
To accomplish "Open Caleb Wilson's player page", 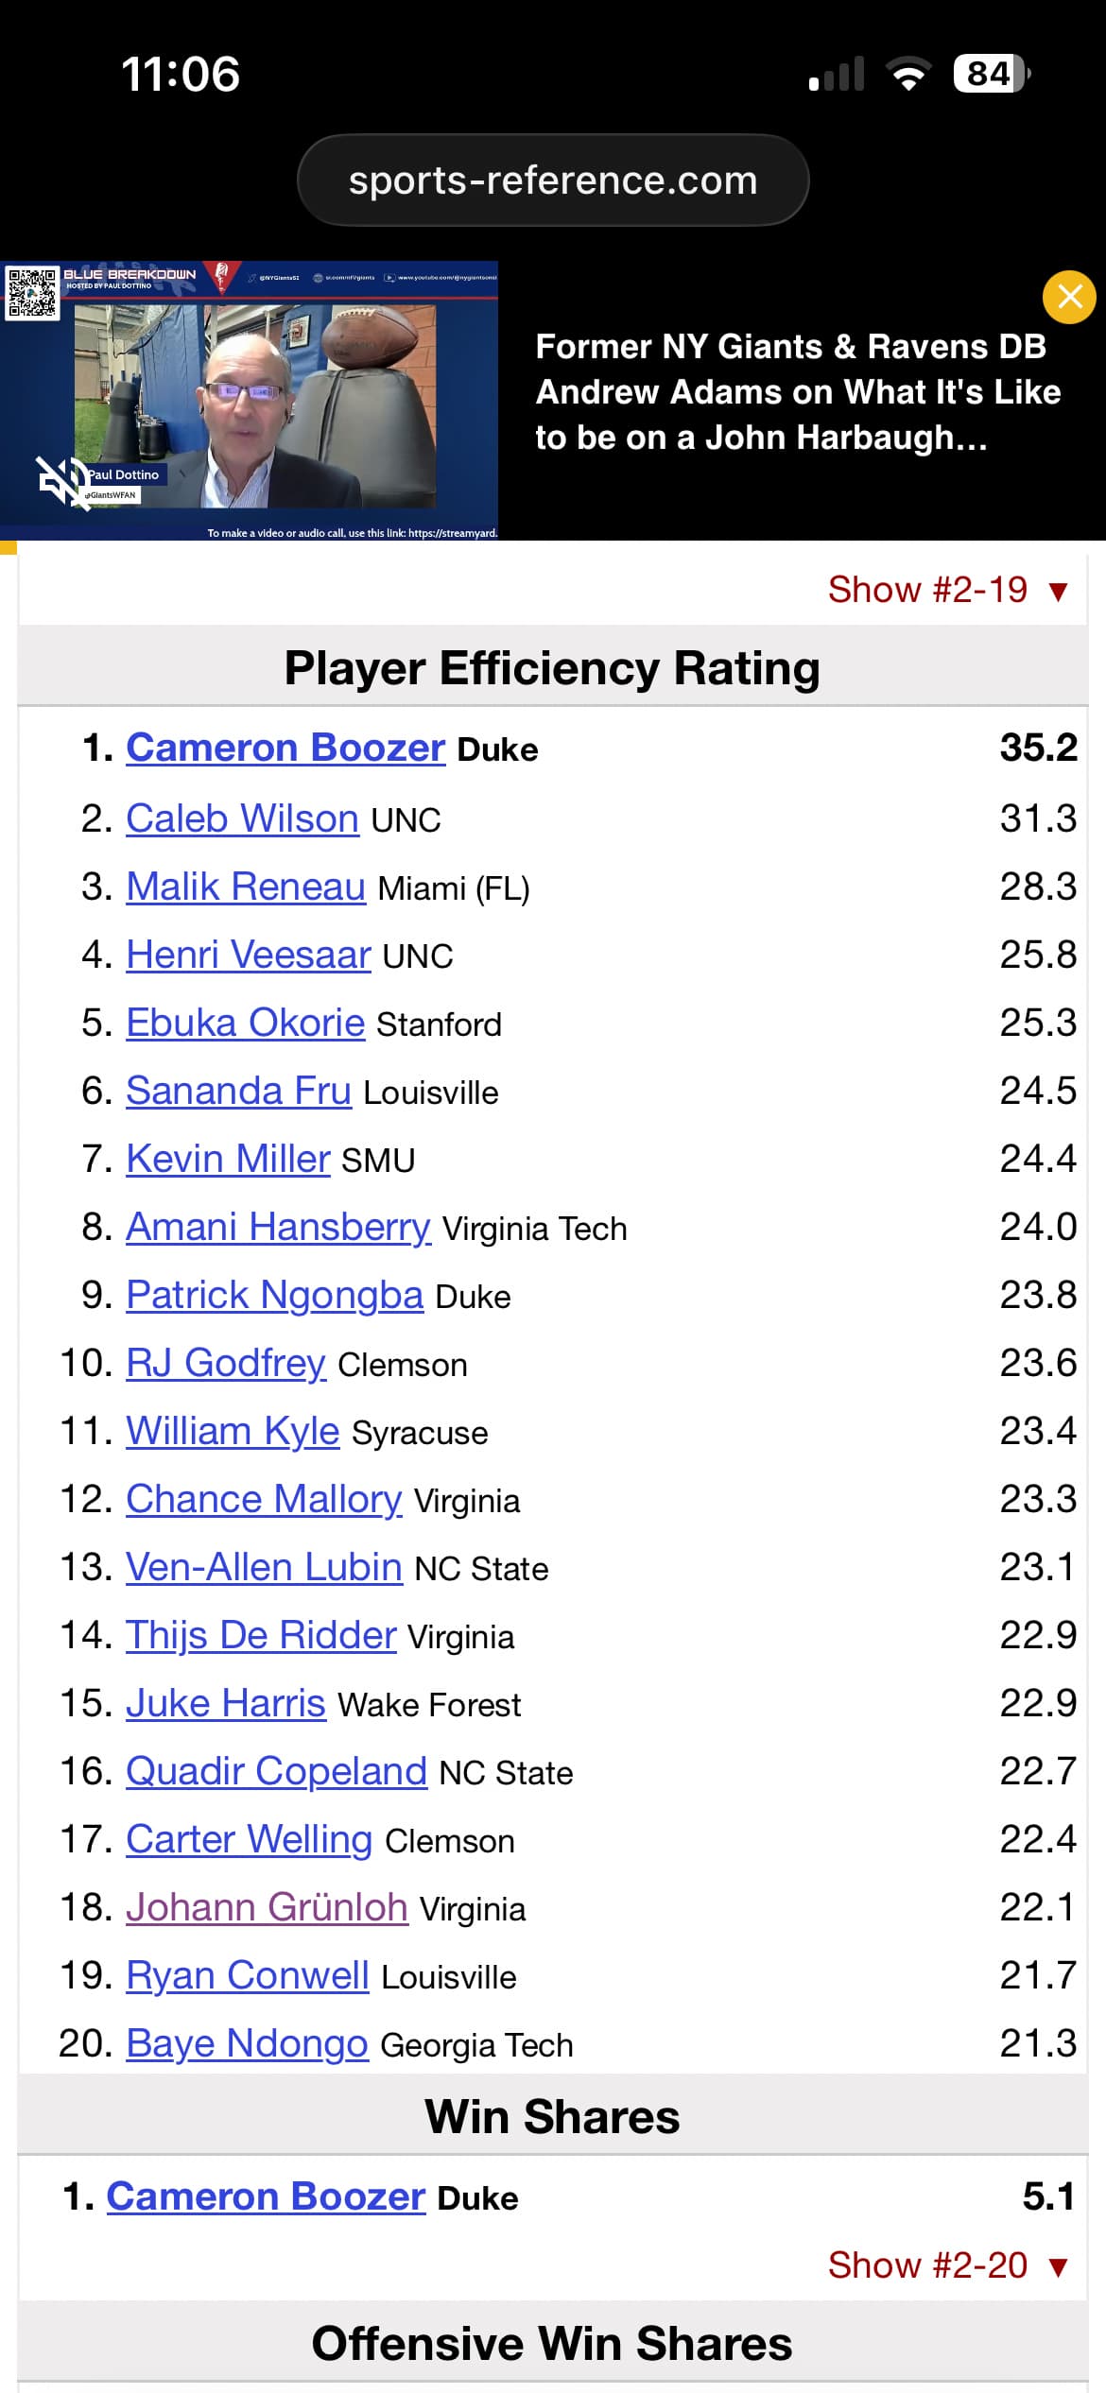I will [x=242, y=818].
